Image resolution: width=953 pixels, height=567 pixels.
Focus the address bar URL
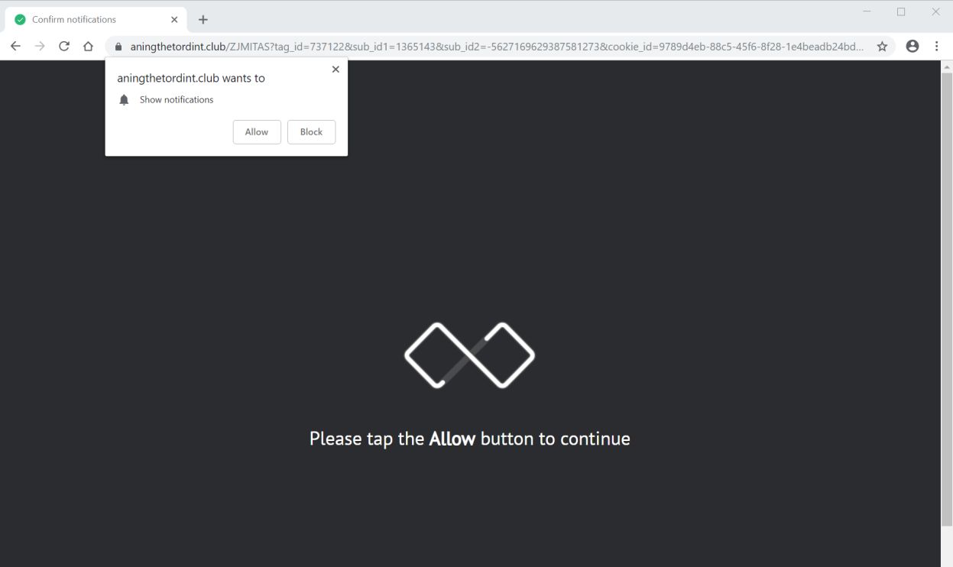coord(497,47)
